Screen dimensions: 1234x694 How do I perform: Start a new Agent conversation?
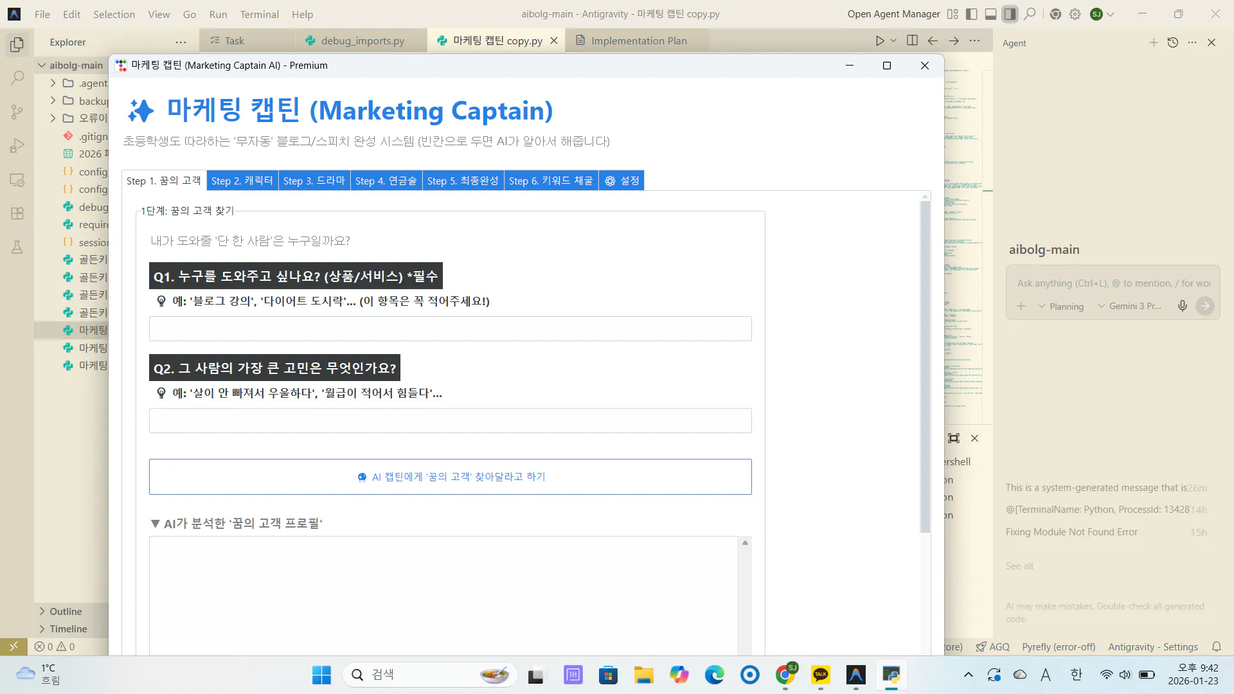point(1152,42)
